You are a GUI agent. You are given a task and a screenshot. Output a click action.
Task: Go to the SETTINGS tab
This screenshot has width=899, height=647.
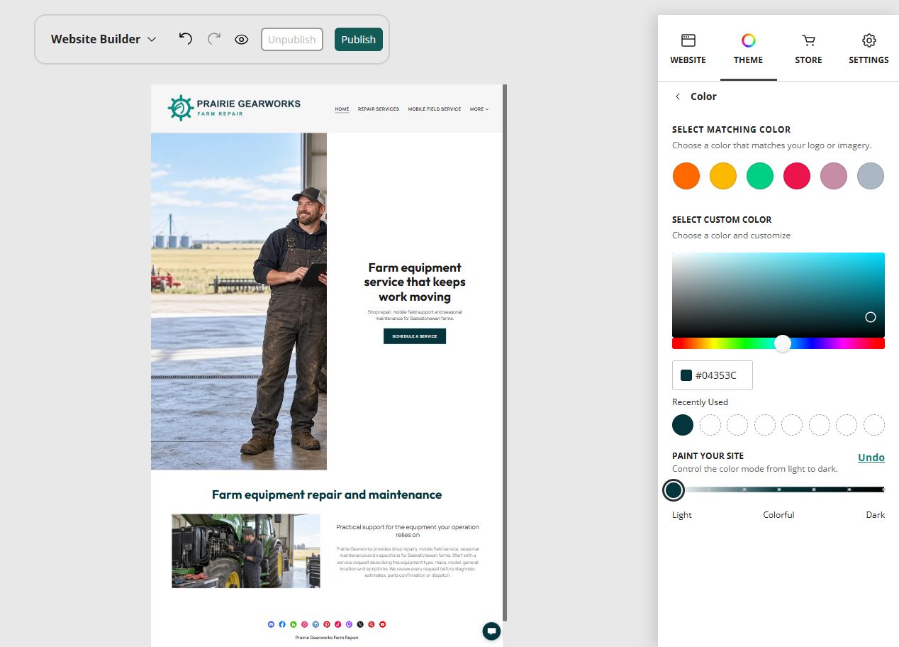(x=869, y=49)
